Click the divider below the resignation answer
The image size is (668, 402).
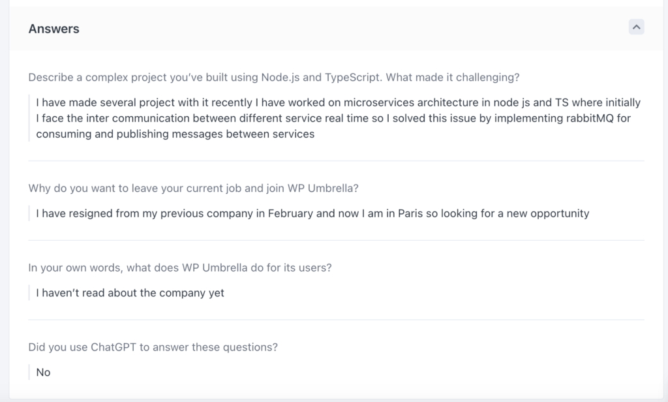click(336, 240)
